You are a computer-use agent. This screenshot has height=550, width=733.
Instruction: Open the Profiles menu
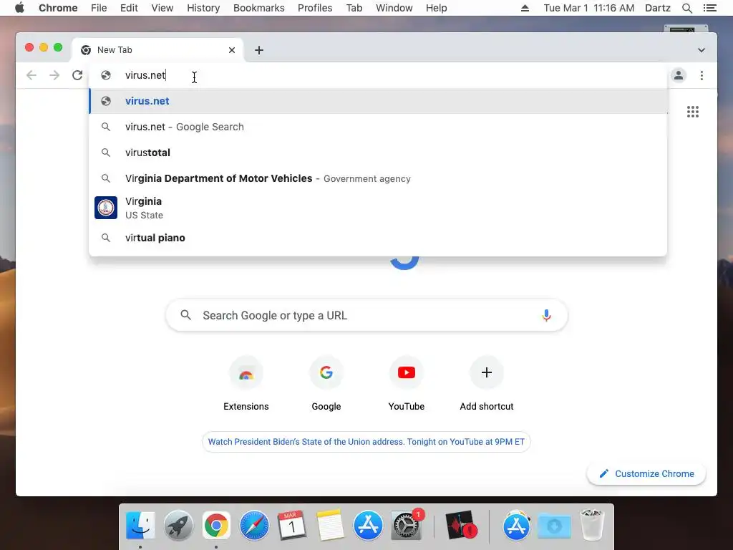[x=315, y=8]
